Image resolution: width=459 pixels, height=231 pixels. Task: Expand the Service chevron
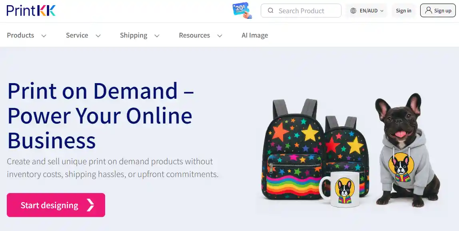(x=98, y=36)
